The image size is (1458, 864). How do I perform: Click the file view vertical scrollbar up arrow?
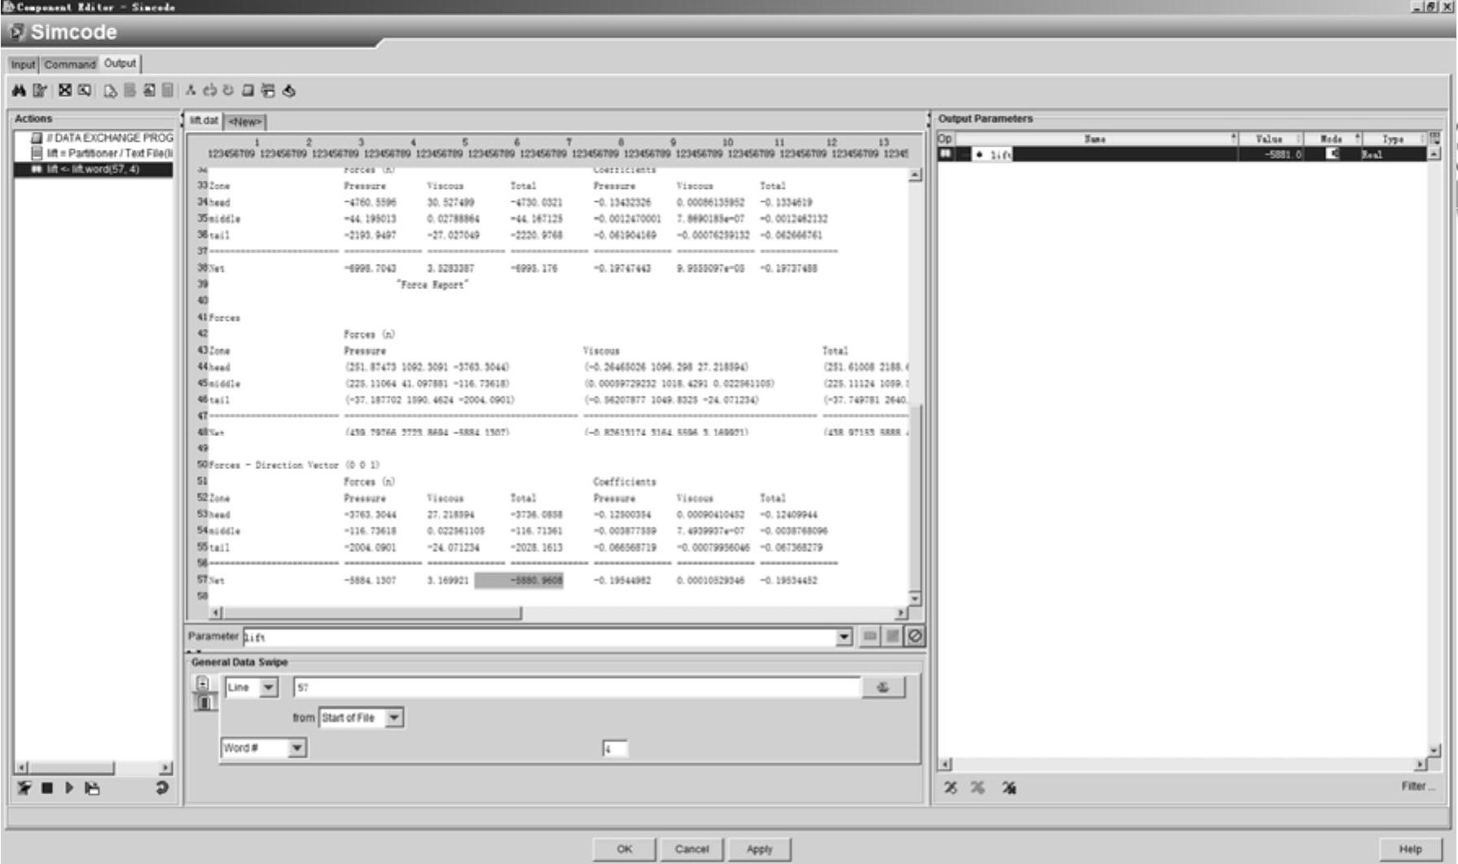915,175
